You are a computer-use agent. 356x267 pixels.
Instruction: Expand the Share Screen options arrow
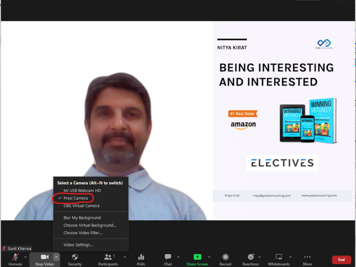tap(209, 257)
